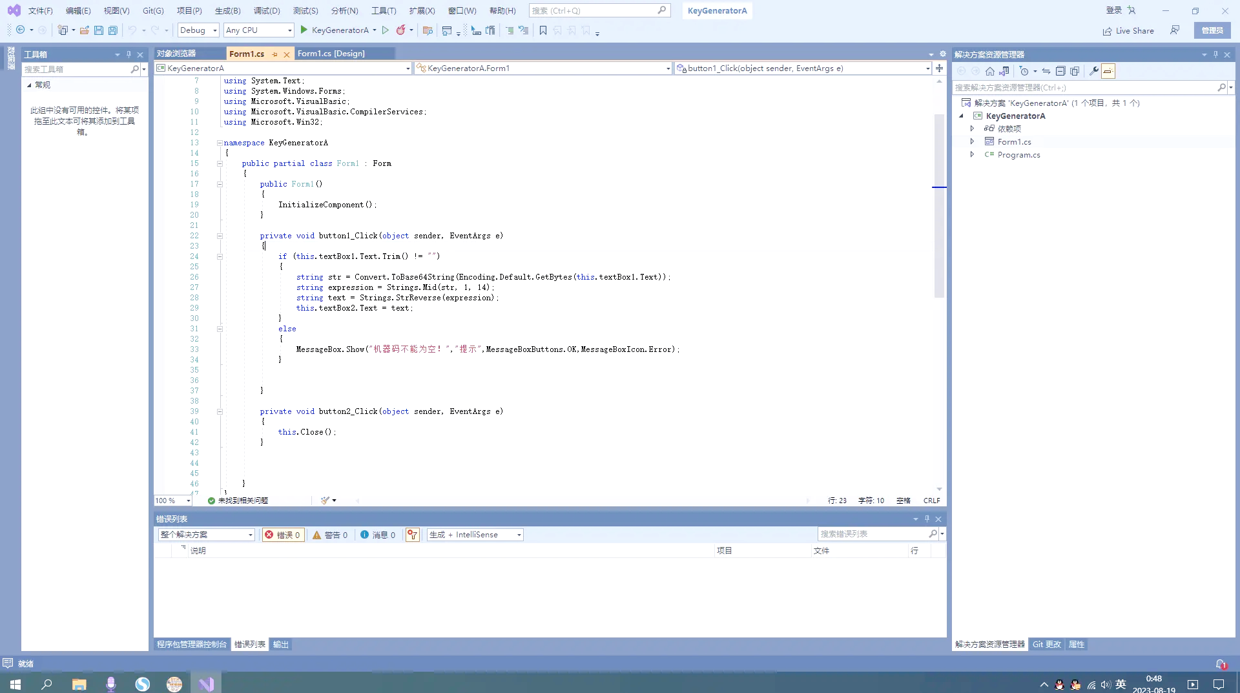Open the Build + IntelliSense dropdown

click(x=475, y=535)
